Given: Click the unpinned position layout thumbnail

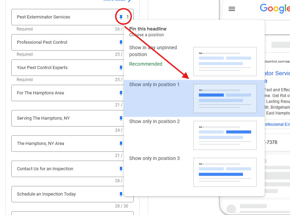Looking at the screenshot, I should [x=225, y=62].
